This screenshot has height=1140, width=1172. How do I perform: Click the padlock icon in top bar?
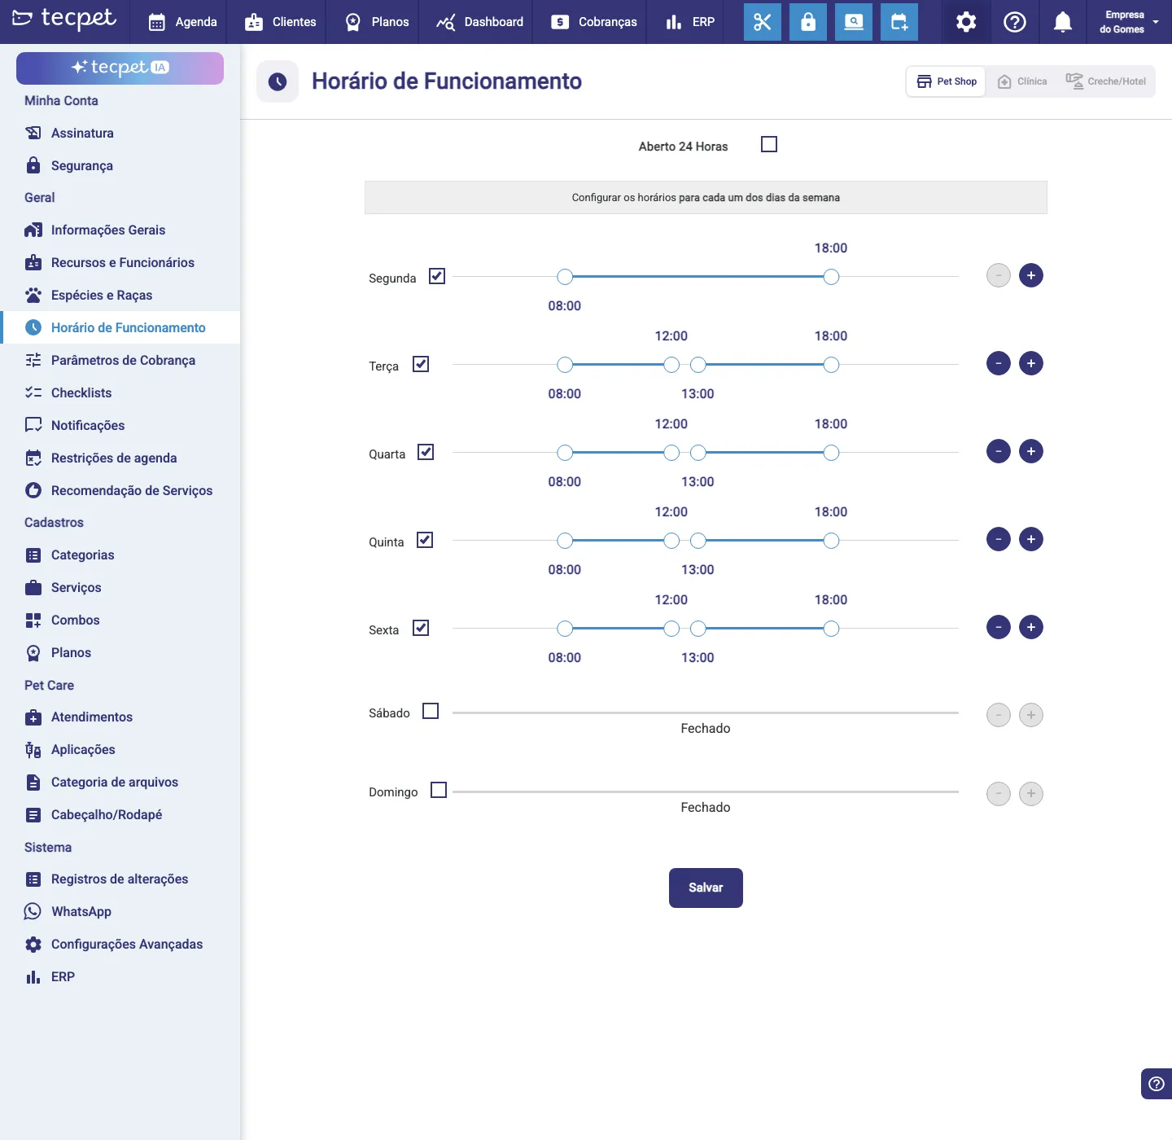[x=808, y=22]
